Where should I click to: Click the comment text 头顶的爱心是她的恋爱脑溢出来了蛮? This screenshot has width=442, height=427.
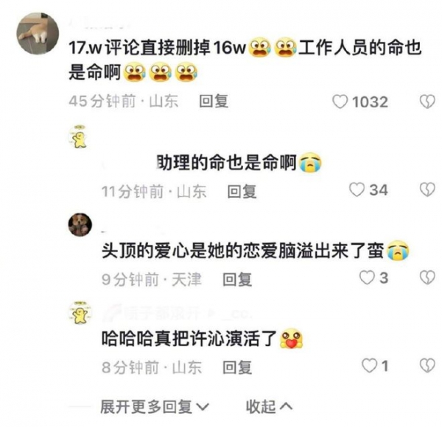click(x=242, y=250)
